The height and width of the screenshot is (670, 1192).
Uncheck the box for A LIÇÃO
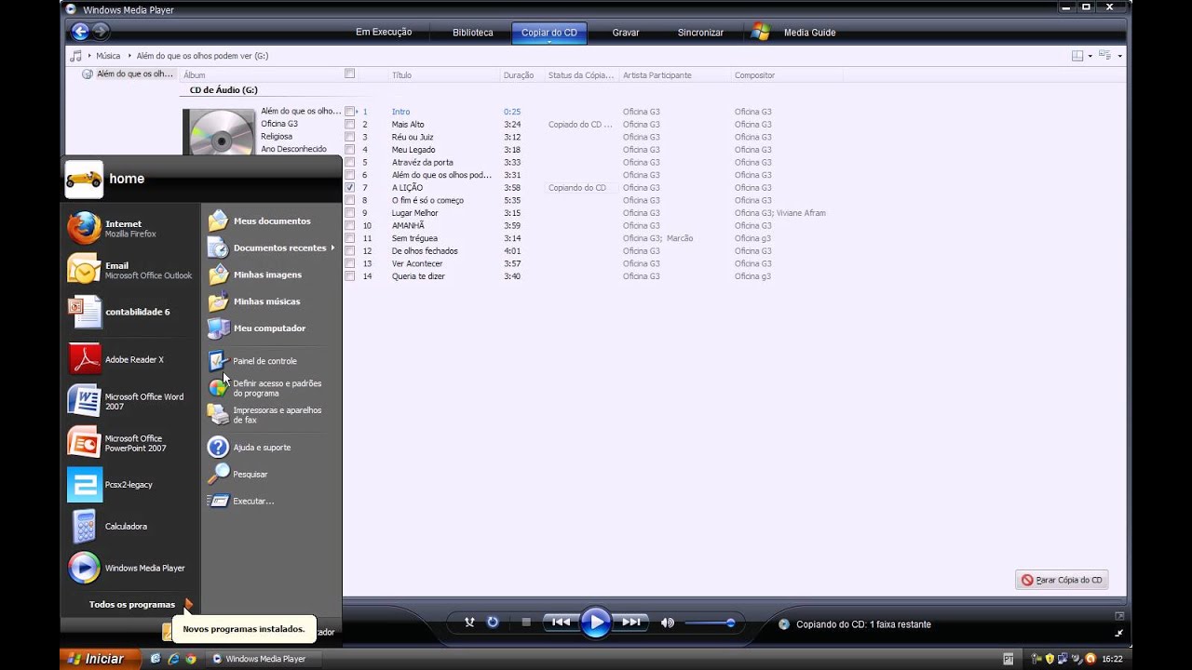[350, 187]
